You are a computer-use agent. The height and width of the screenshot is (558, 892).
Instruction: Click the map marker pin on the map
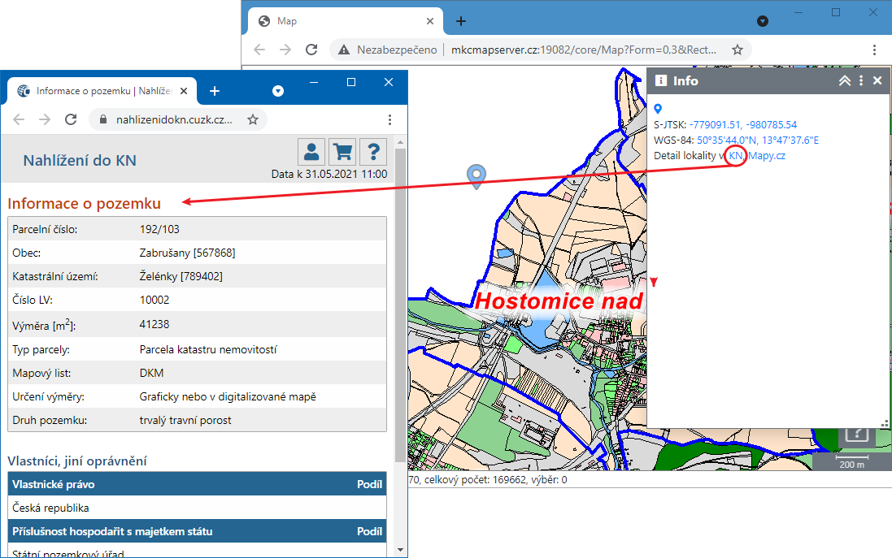(x=476, y=175)
